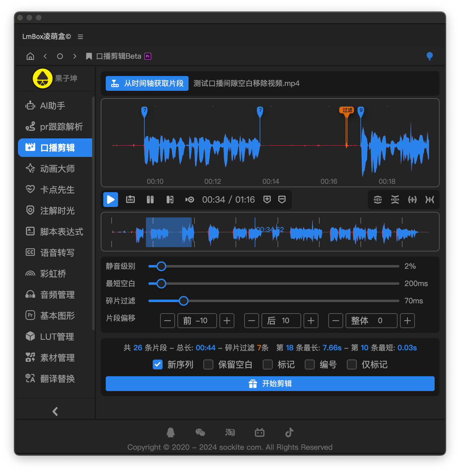This screenshot has height=472, width=460.
Task: Play the audio with the blue play button
Action: [x=111, y=200]
